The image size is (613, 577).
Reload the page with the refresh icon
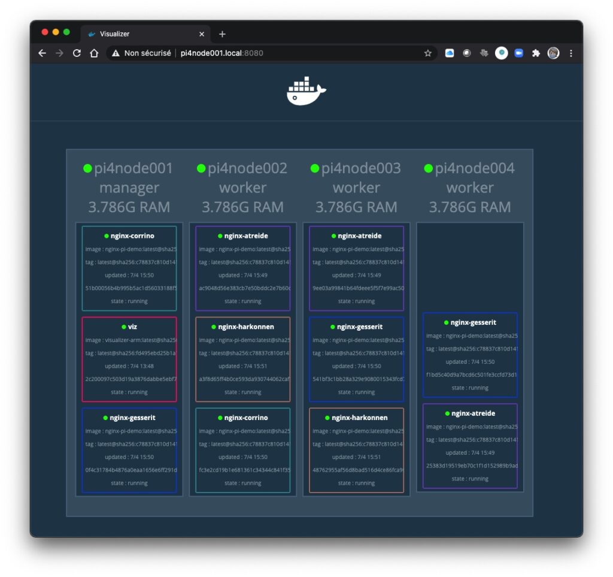77,53
